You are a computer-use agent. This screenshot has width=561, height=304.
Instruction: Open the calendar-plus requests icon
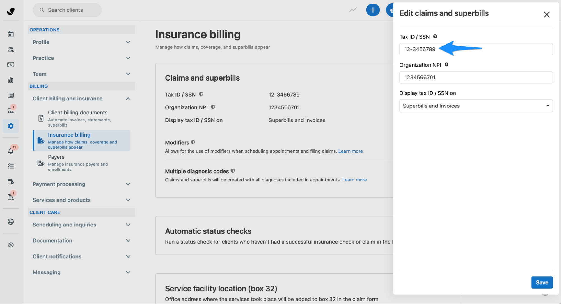click(11, 181)
